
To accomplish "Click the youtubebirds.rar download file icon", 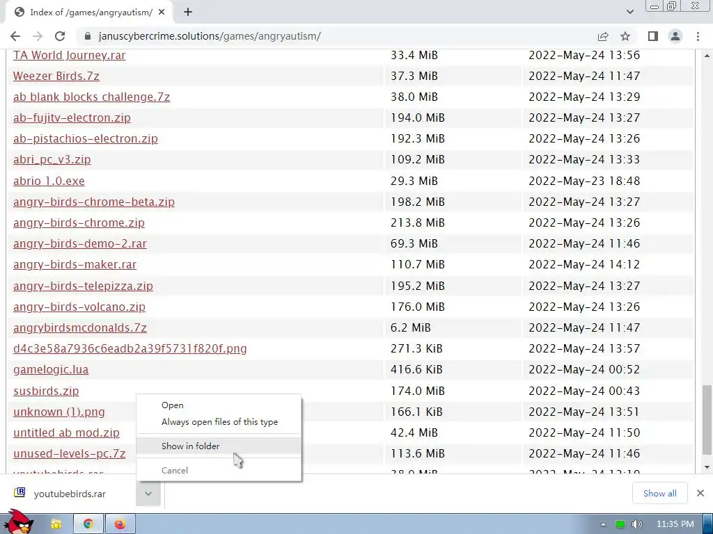I will (x=19, y=493).
